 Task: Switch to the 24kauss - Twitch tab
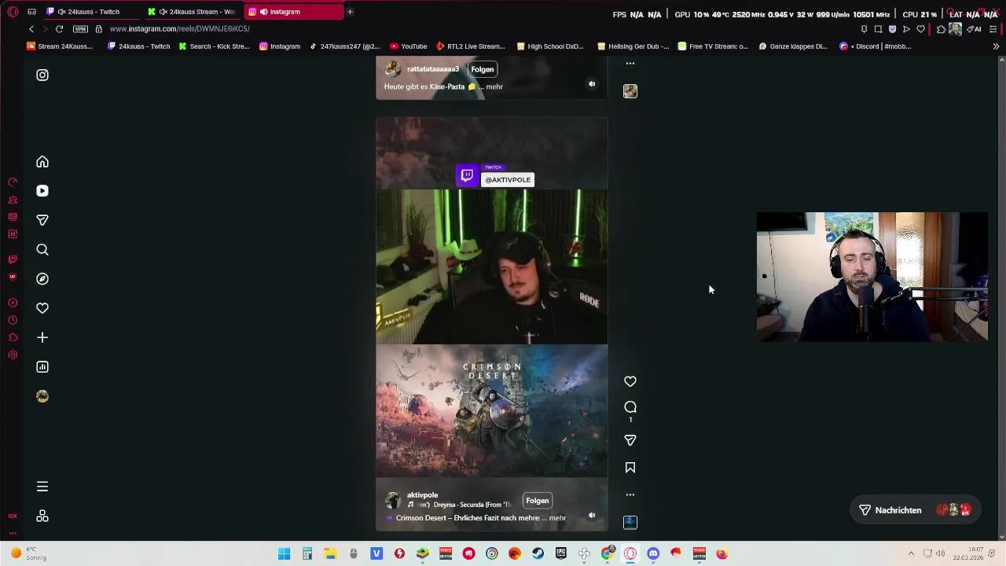pyautogui.click(x=93, y=12)
